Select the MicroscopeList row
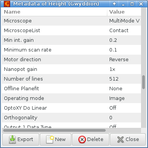Viewport: 148px width, 148px height. 71,31
